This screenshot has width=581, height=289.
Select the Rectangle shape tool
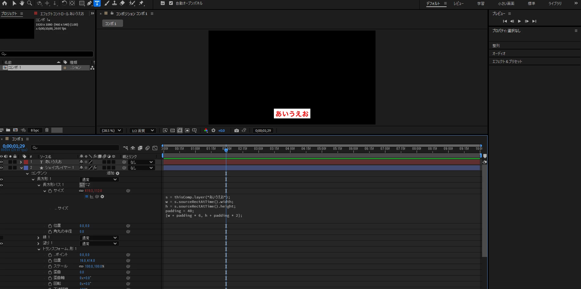click(x=82, y=3)
